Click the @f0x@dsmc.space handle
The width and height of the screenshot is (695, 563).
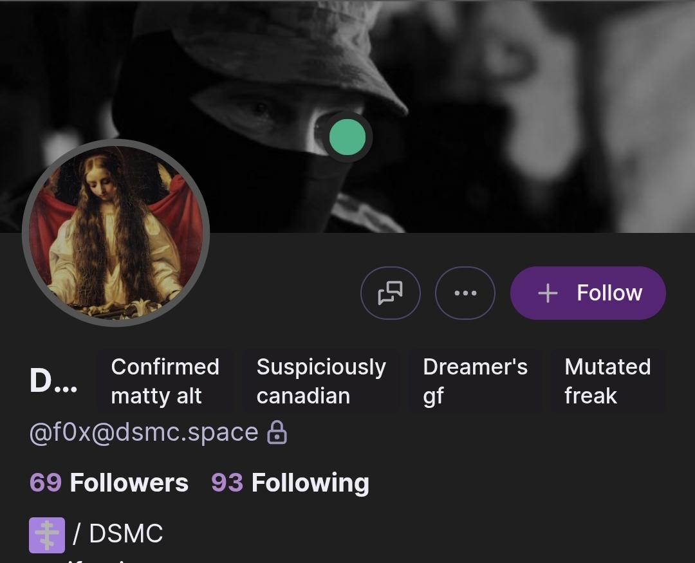click(x=144, y=433)
